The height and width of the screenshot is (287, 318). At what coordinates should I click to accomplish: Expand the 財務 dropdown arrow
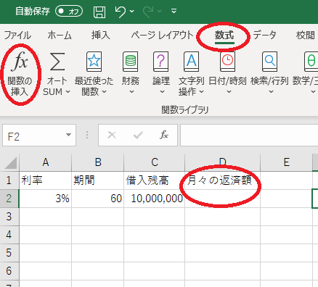pyautogui.click(x=131, y=92)
